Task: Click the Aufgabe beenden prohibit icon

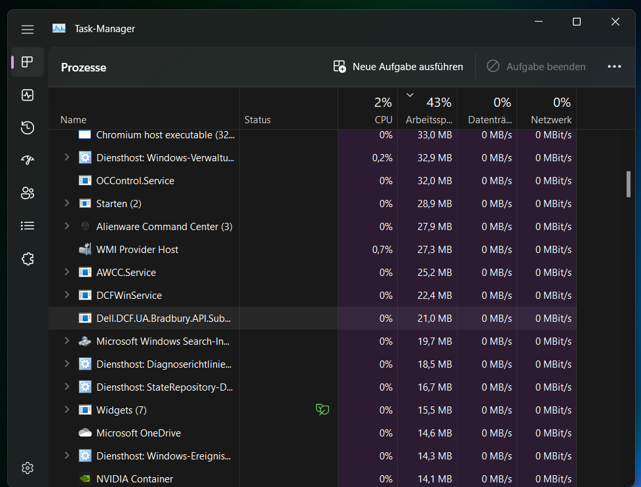Action: (x=493, y=66)
